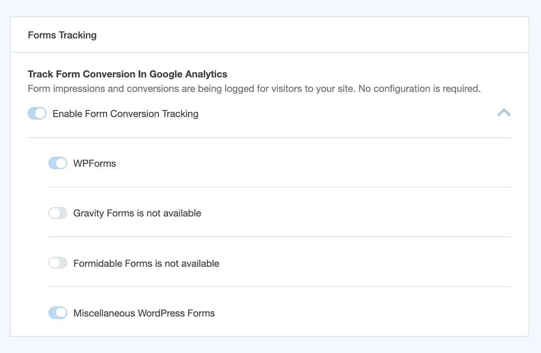
Task: Click the Track Form Conversion In Google Analytics heading
Action: click(x=128, y=74)
